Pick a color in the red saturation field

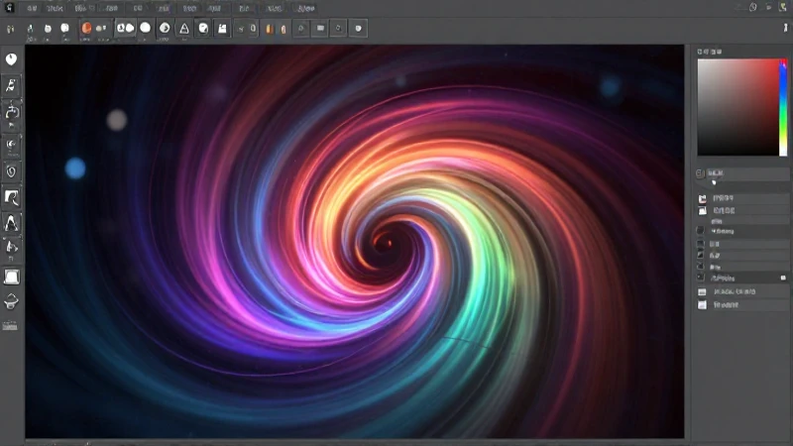(737, 107)
